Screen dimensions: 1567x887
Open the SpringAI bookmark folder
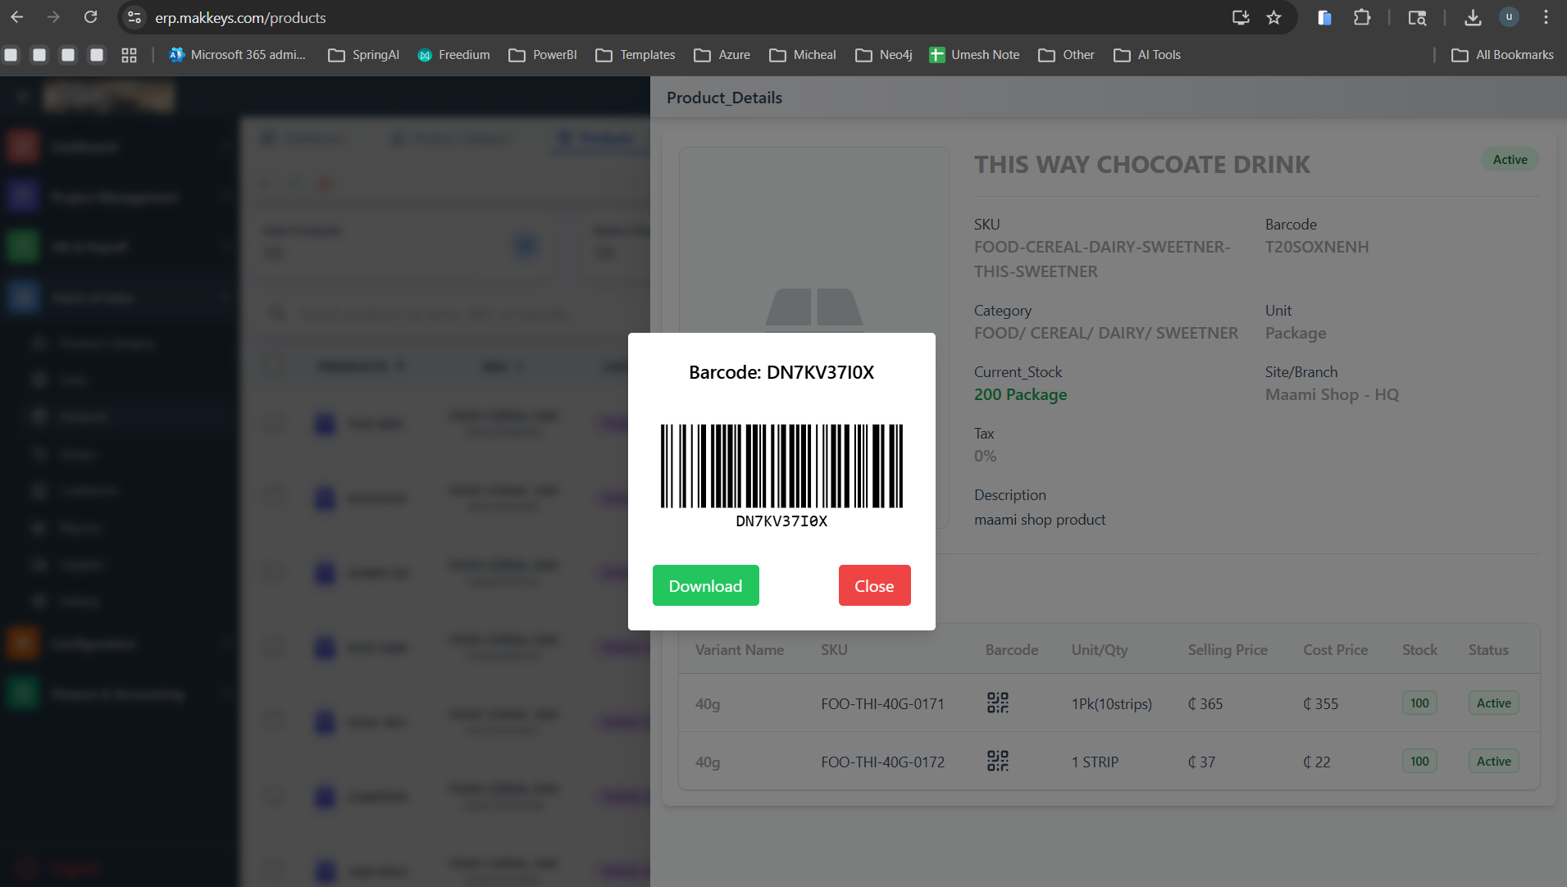pyautogui.click(x=364, y=55)
